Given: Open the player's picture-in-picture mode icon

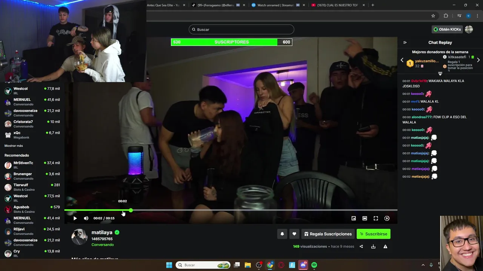Looking at the screenshot, I should [354, 218].
